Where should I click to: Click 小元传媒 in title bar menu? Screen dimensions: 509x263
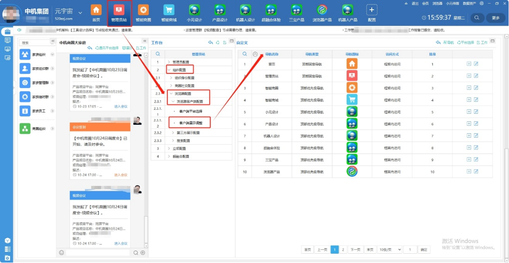tap(452, 3)
